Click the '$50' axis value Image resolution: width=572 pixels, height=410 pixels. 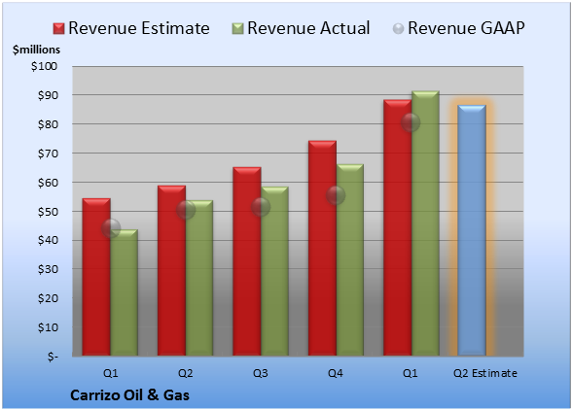(x=48, y=212)
